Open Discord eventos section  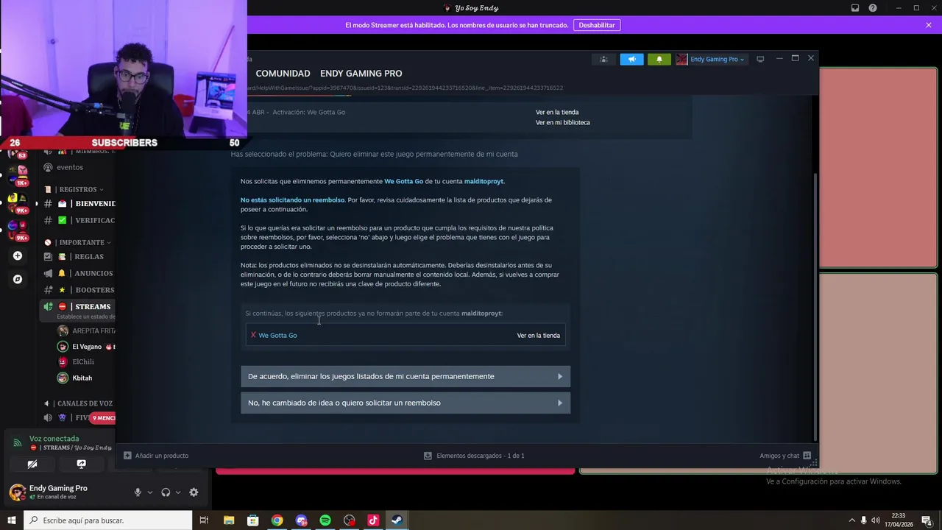pyautogui.click(x=63, y=167)
